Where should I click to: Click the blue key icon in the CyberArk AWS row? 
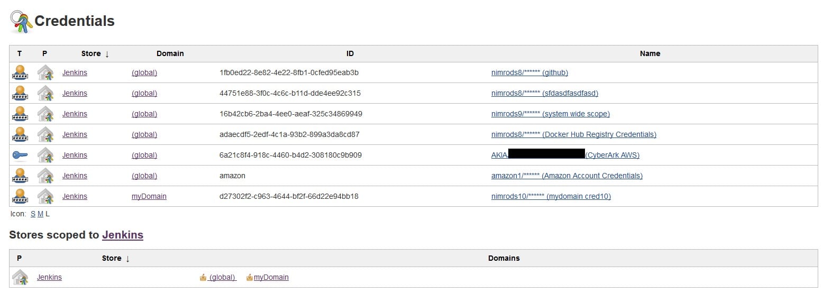[x=20, y=155]
